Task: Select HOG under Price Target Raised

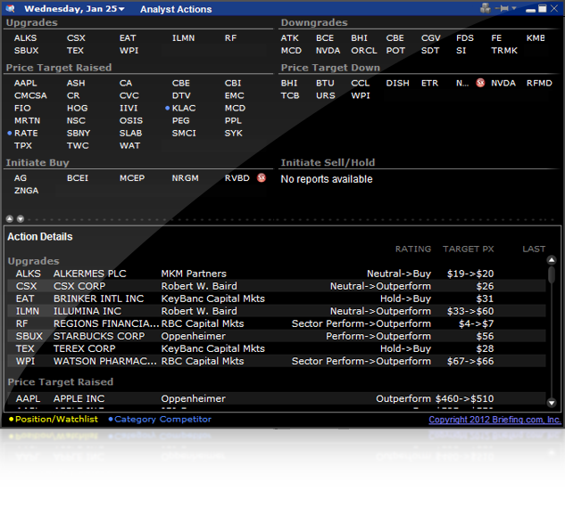Action: tap(77, 108)
